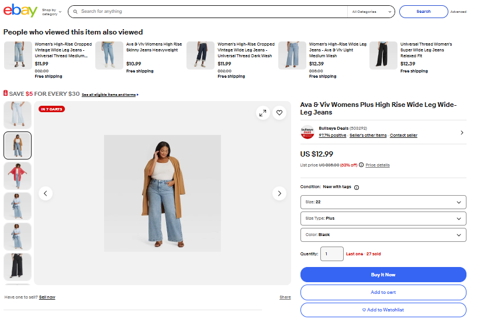Click the blue Search button
The height and width of the screenshot is (319, 477).
(x=423, y=12)
